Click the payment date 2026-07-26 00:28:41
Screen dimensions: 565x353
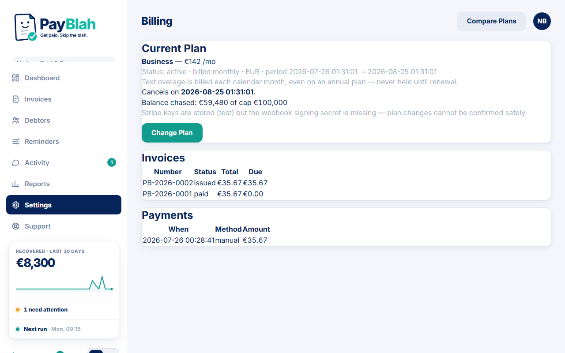tap(178, 240)
